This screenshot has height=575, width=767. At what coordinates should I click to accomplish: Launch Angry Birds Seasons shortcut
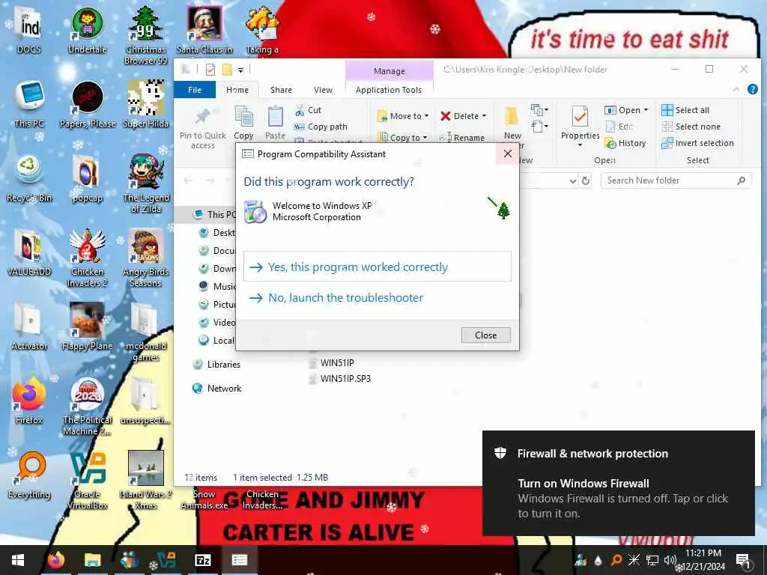pos(146,258)
